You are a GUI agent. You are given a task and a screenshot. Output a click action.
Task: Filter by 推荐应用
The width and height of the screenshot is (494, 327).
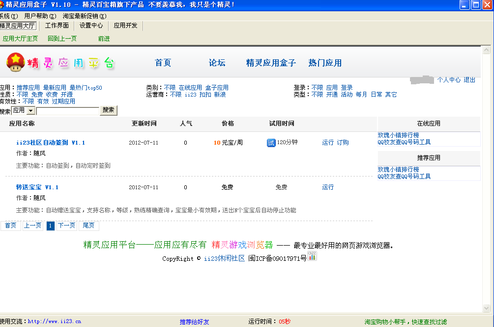pyautogui.click(x=28, y=88)
